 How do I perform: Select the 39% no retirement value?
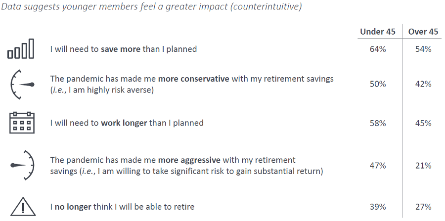pyautogui.click(x=378, y=207)
